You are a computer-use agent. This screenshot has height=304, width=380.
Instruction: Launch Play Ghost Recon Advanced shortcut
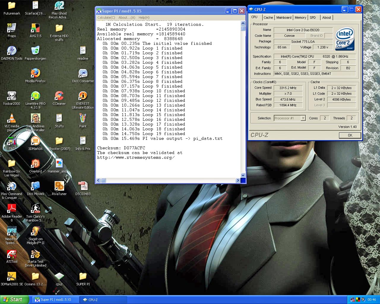tap(59, 6)
